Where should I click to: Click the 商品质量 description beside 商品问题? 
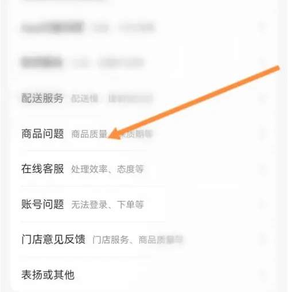click(x=89, y=134)
